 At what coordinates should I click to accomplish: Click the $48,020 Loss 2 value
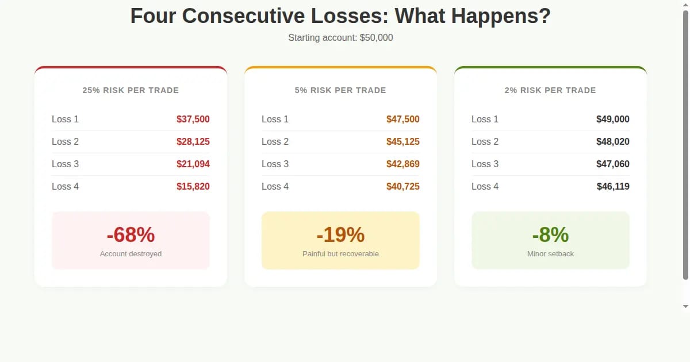pyautogui.click(x=612, y=142)
